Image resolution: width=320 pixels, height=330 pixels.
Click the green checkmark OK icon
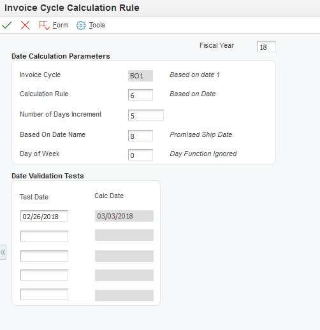click(6, 25)
